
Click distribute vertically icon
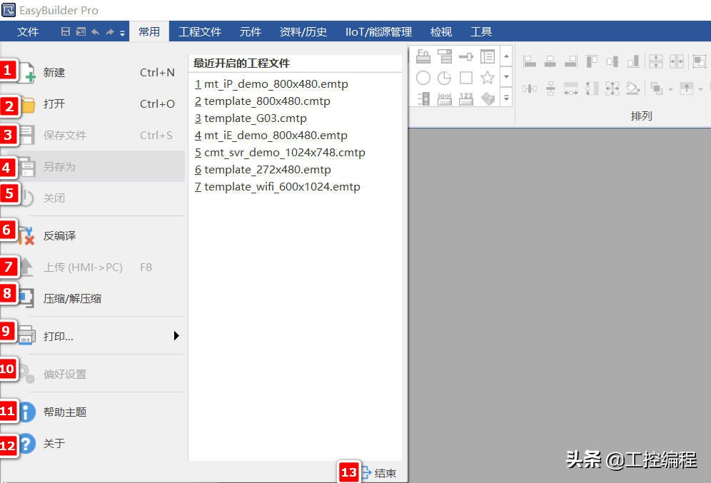[550, 88]
